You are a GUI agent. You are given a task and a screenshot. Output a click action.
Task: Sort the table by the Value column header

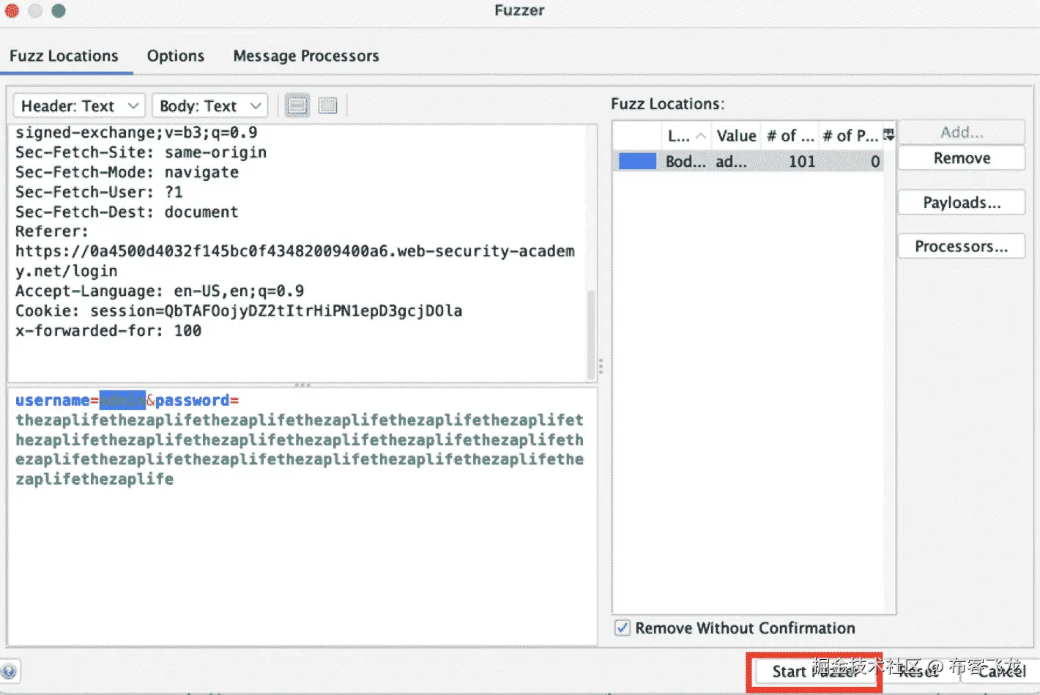[736, 135]
